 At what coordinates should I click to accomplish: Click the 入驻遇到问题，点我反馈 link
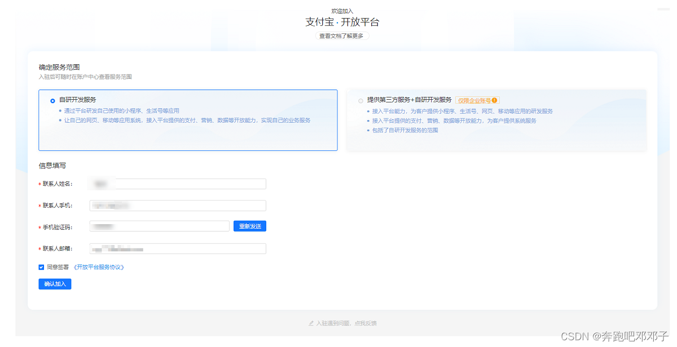[x=346, y=323]
